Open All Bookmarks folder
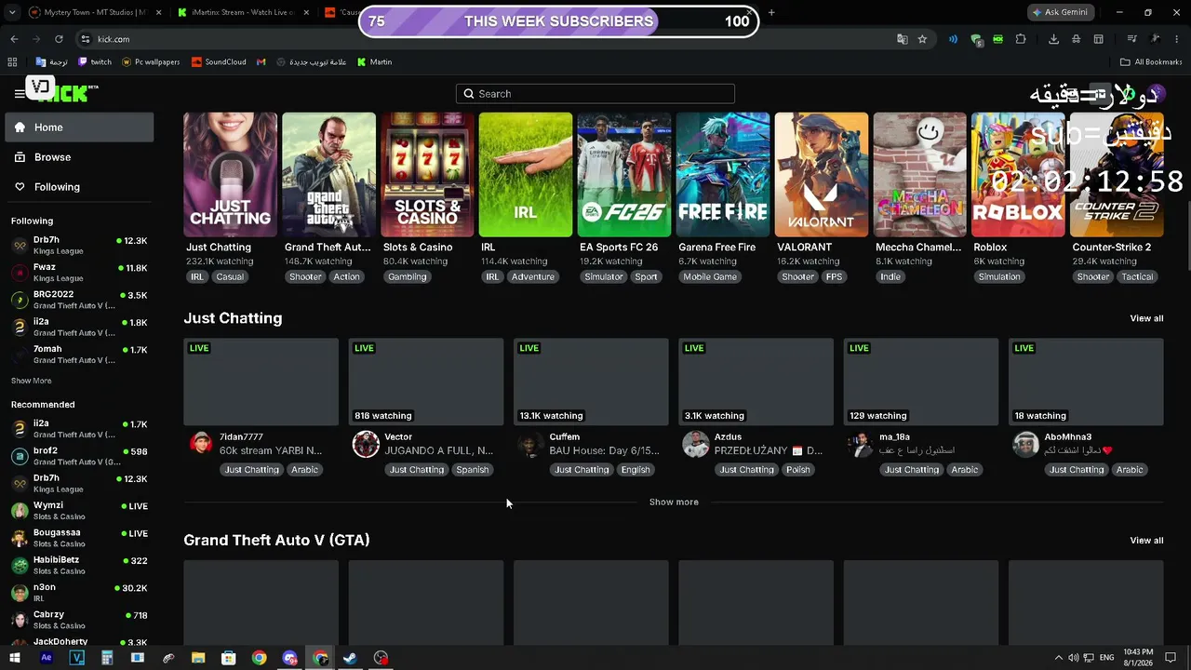Viewport: 1191px width, 670px height. (x=1151, y=62)
